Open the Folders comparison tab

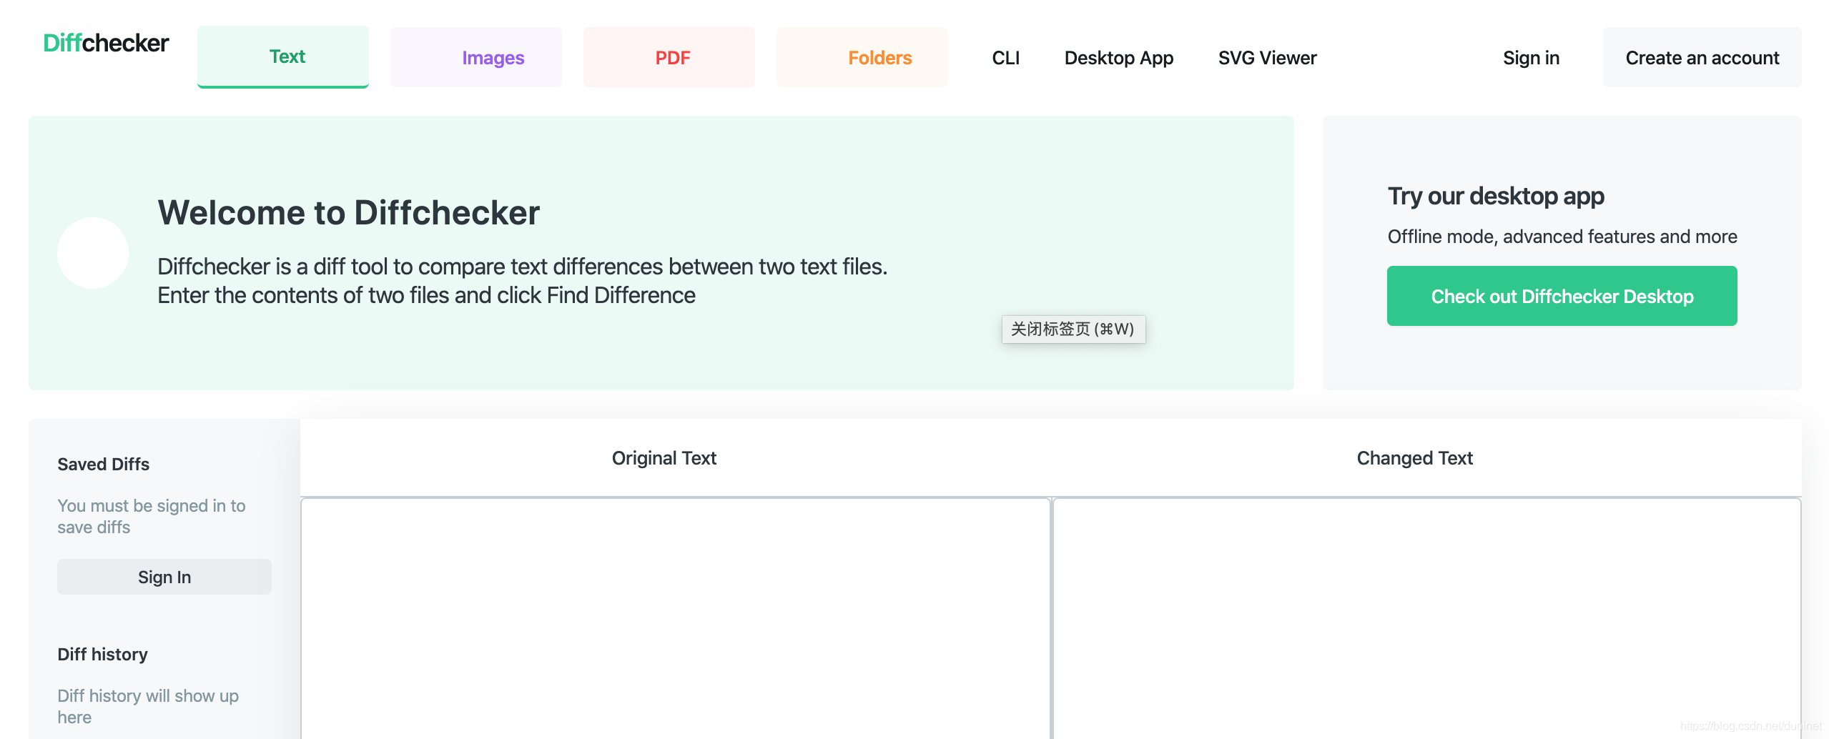coord(862,57)
